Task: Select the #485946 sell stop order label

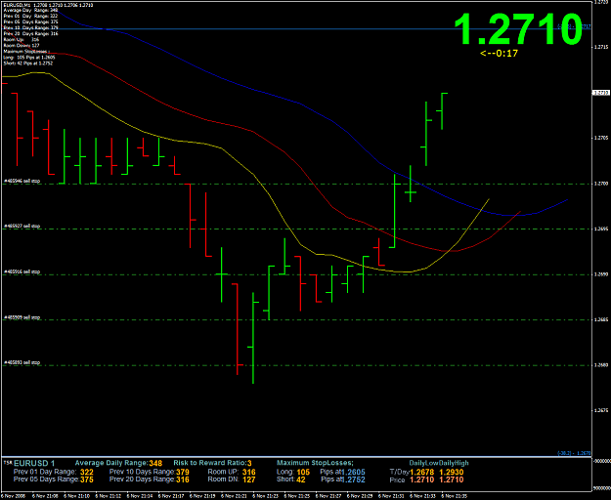Action: point(22,181)
